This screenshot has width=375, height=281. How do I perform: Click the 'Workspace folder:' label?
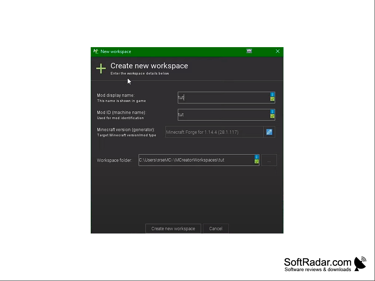tap(114, 160)
